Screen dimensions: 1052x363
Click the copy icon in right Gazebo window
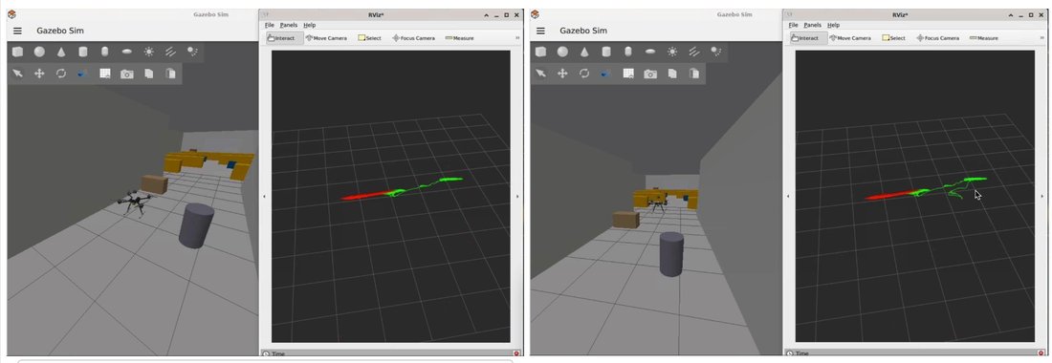(x=672, y=74)
